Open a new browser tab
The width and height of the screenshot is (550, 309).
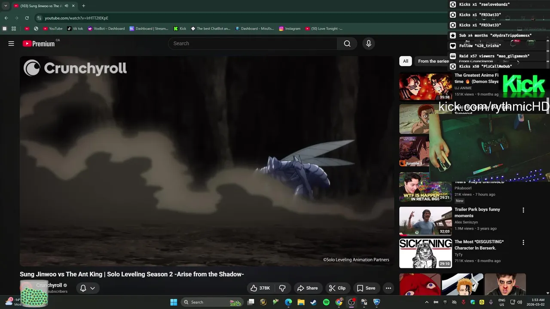(83, 6)
